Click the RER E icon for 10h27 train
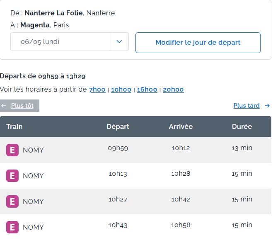Screen dimensions: 273x240 12,201
